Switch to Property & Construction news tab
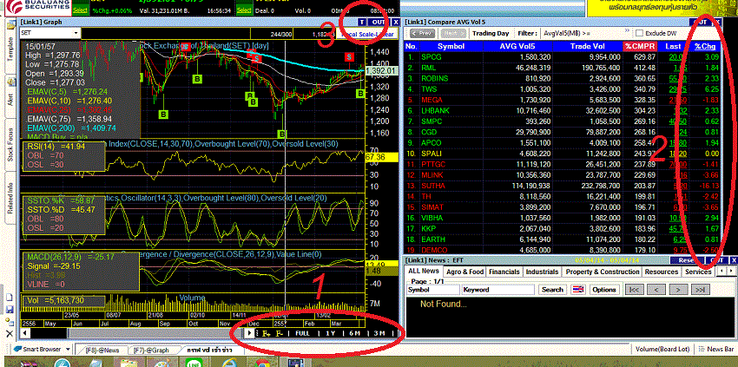The image size is (738, 367). pyautogui.click(x=602, y=272)
